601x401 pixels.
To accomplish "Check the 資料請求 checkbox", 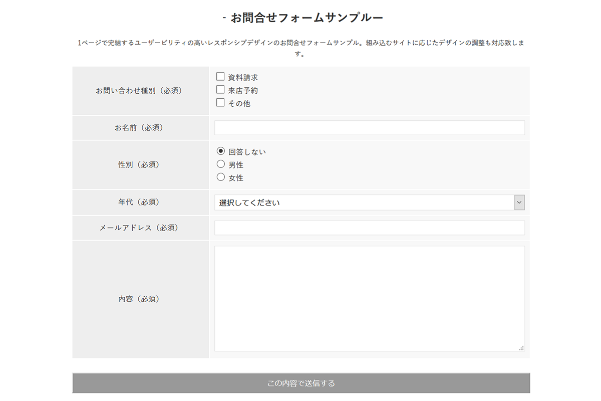I will click(x=220, y=77).
